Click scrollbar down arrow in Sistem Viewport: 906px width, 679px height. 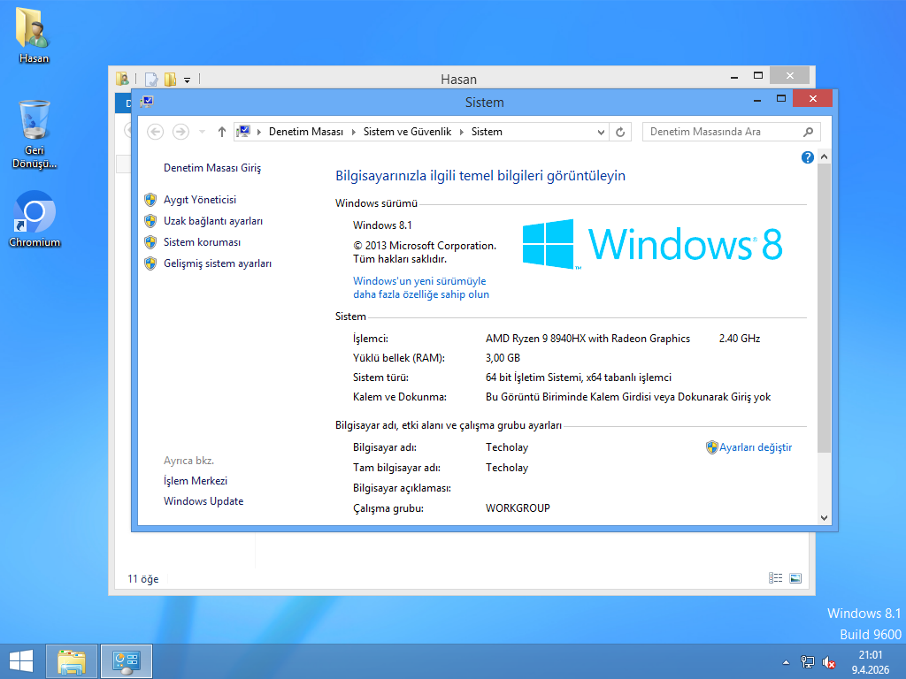point(824,518)
